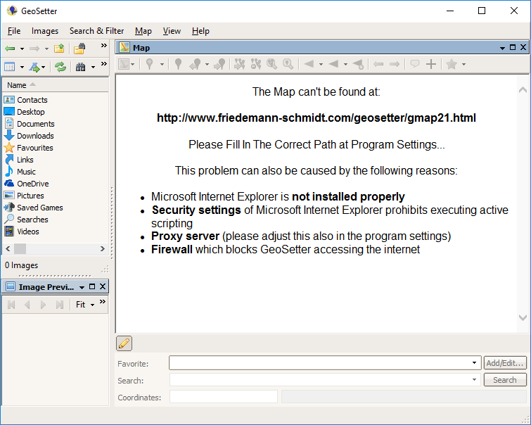Click the gray forward arrow
Screen dimensions: 531x425
coord(34,49)
